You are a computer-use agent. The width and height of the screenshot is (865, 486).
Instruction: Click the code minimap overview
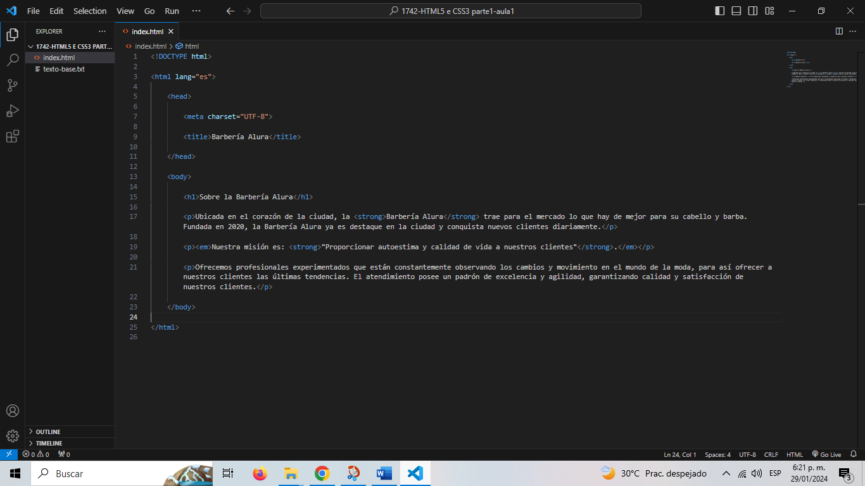(822, 69)
